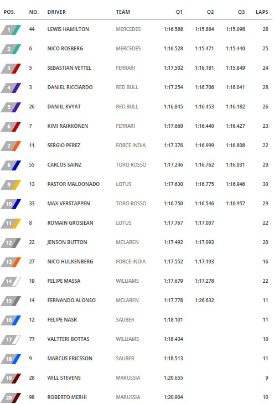Click position 7 orange Force India badge
The height and width of the screenshot is (404, 274).
click(x=11, y=146)
